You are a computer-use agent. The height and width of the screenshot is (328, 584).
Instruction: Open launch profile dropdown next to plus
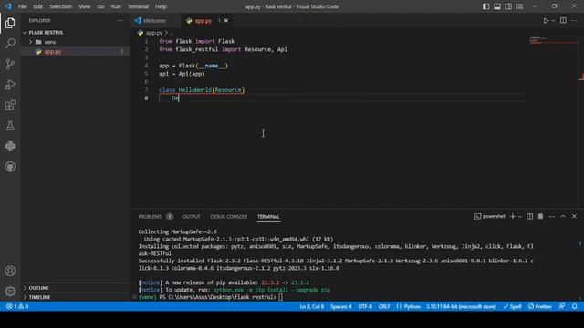(520, 216)
